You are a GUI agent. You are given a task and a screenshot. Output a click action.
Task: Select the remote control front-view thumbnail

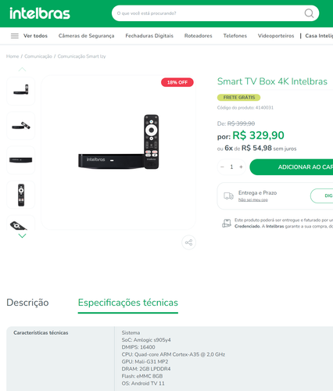tap(21, 195)
